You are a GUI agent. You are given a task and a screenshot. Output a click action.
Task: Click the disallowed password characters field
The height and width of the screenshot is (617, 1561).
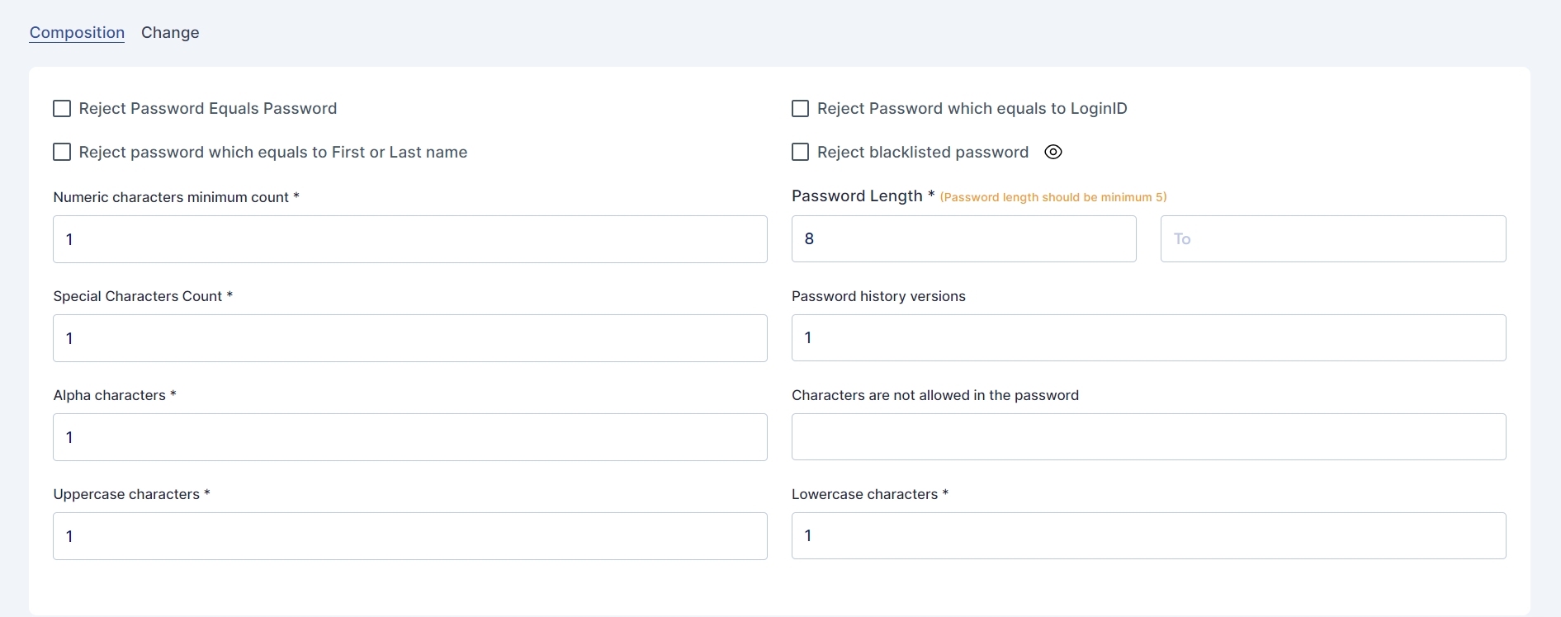pos(1148,436)
